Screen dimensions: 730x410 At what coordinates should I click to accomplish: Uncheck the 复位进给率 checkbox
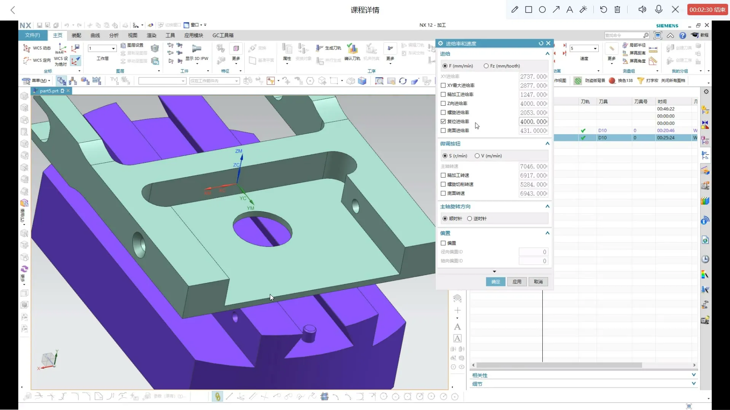pos(443,121)
